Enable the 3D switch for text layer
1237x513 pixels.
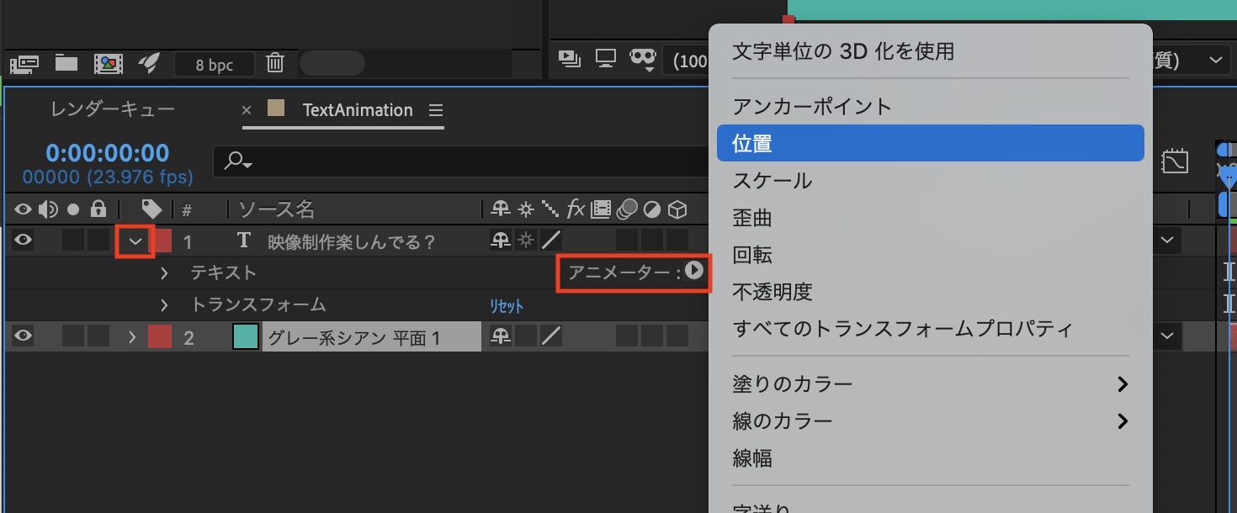pyautogui.click(x=677, y=241)
